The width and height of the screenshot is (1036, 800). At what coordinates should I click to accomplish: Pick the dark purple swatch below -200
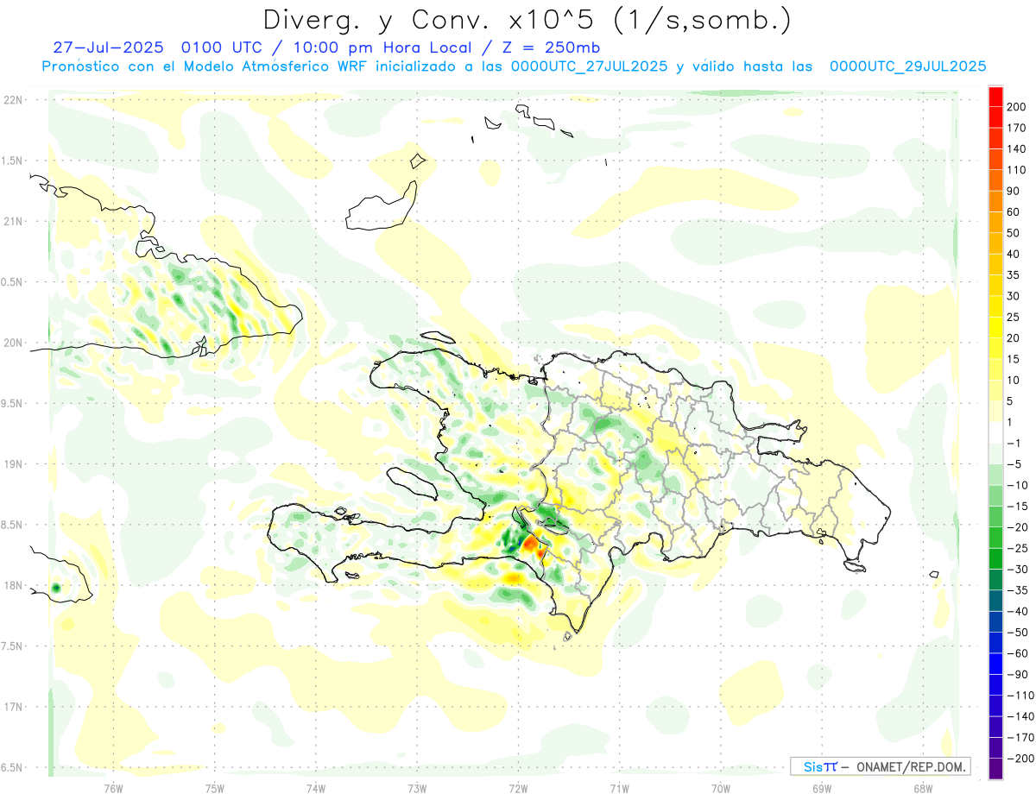click(x=995, y=769)
